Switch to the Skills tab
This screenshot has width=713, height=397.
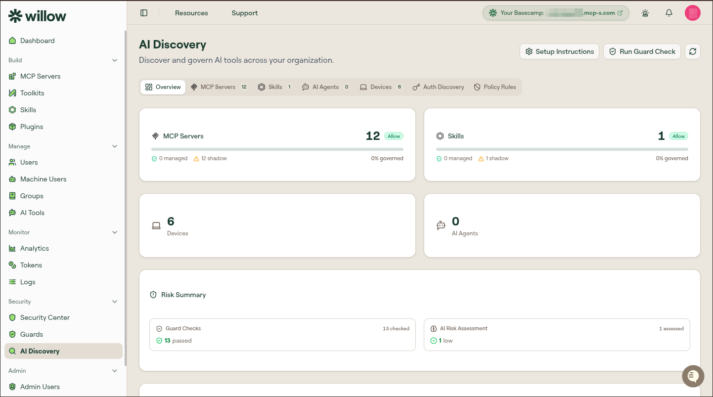(274, 87)
